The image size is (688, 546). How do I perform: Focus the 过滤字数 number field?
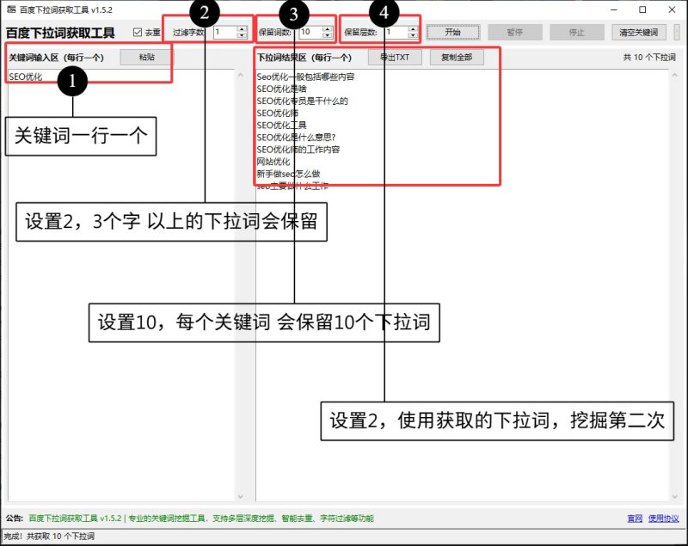[x=225, y=32]
